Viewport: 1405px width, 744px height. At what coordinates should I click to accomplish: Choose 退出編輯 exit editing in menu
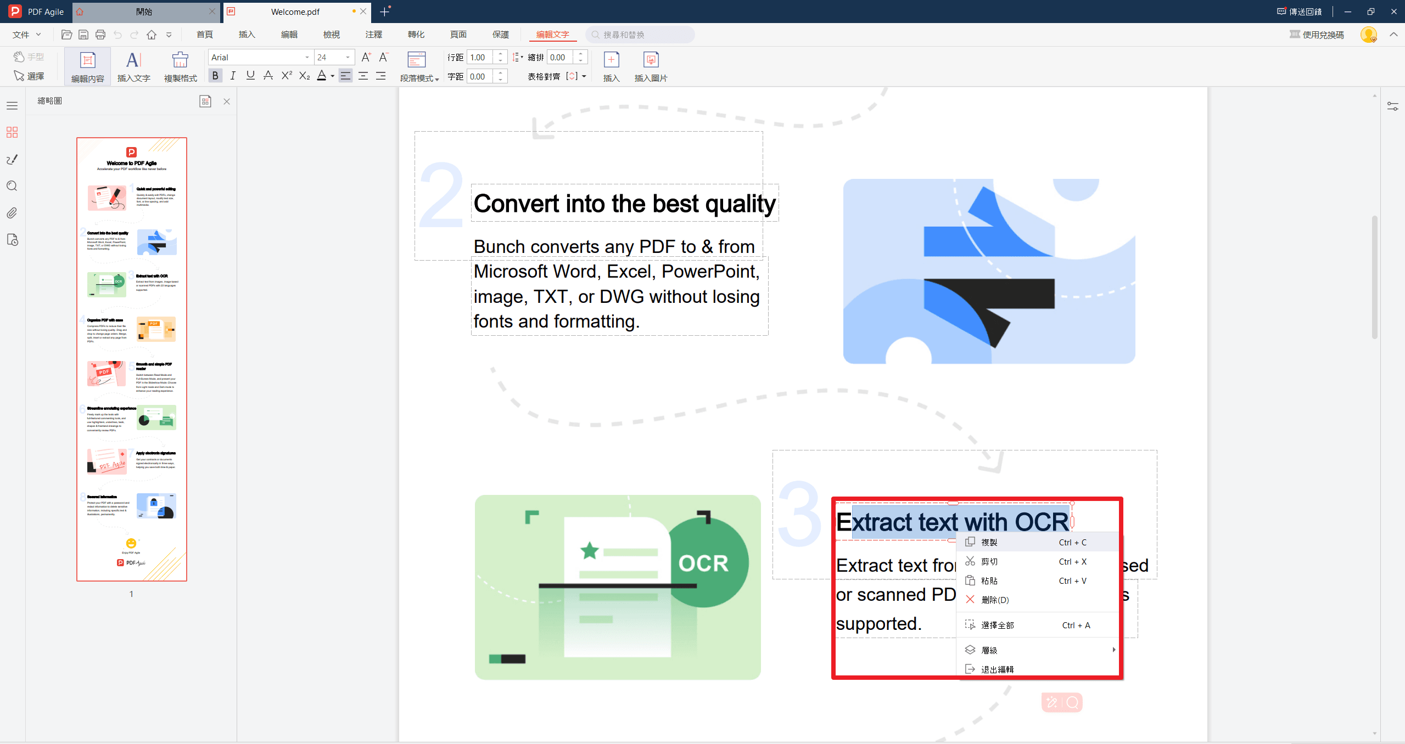pyautogui.click(x=1039, y=669)
